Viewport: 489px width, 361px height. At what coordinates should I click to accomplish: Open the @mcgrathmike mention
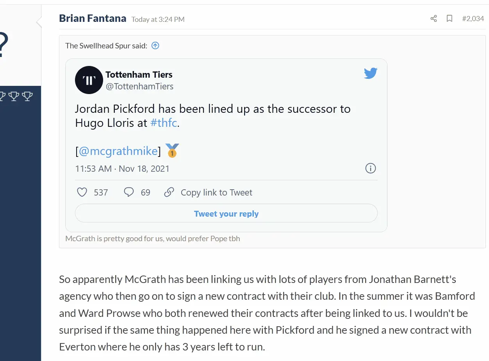point(118,151)
